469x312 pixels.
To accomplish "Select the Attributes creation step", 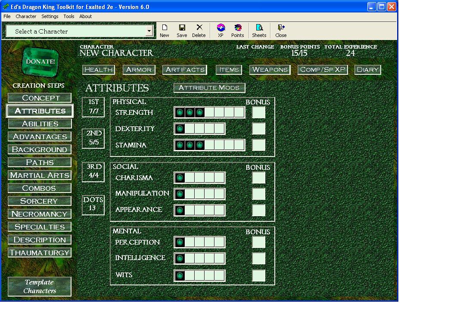I will 40,111.
